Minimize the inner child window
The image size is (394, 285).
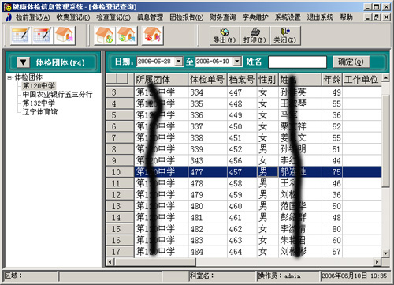tap(368, 17)
